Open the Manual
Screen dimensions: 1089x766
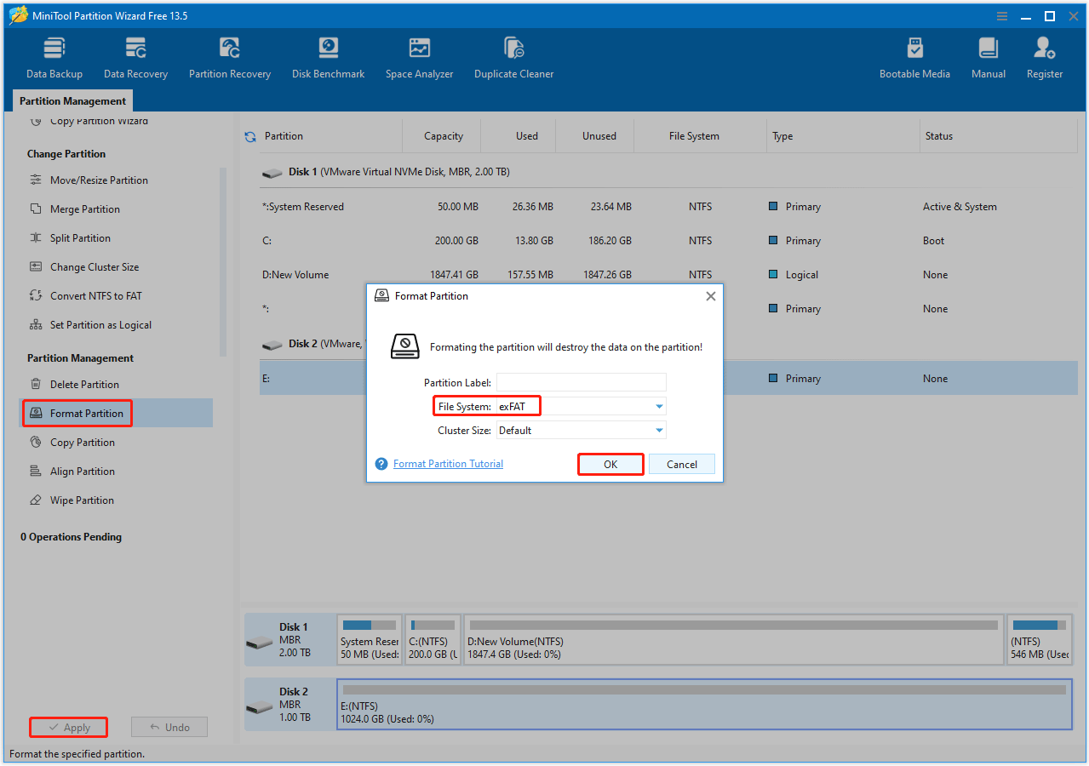tap(988, 56)
